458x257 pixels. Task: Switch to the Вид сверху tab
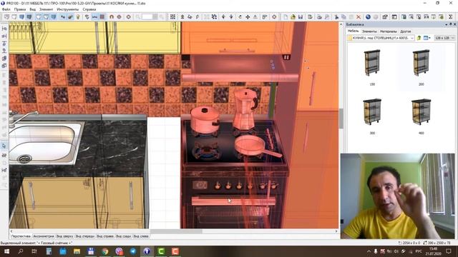64,236
